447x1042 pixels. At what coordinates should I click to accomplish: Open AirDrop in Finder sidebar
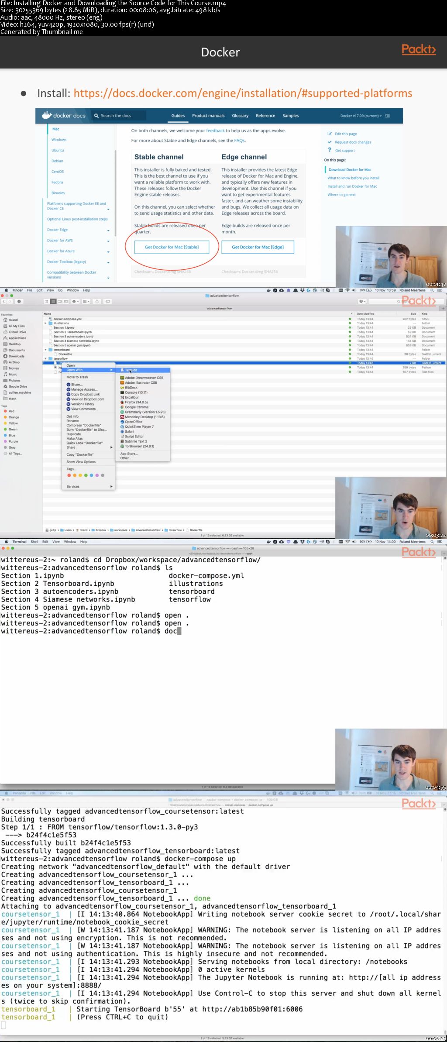[12, 362]
